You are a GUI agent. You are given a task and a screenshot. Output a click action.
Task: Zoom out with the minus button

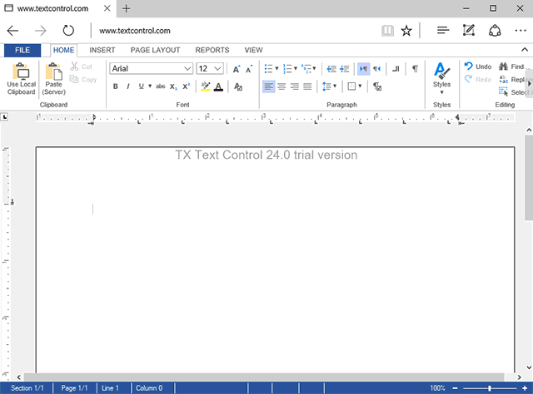[456, 388]
